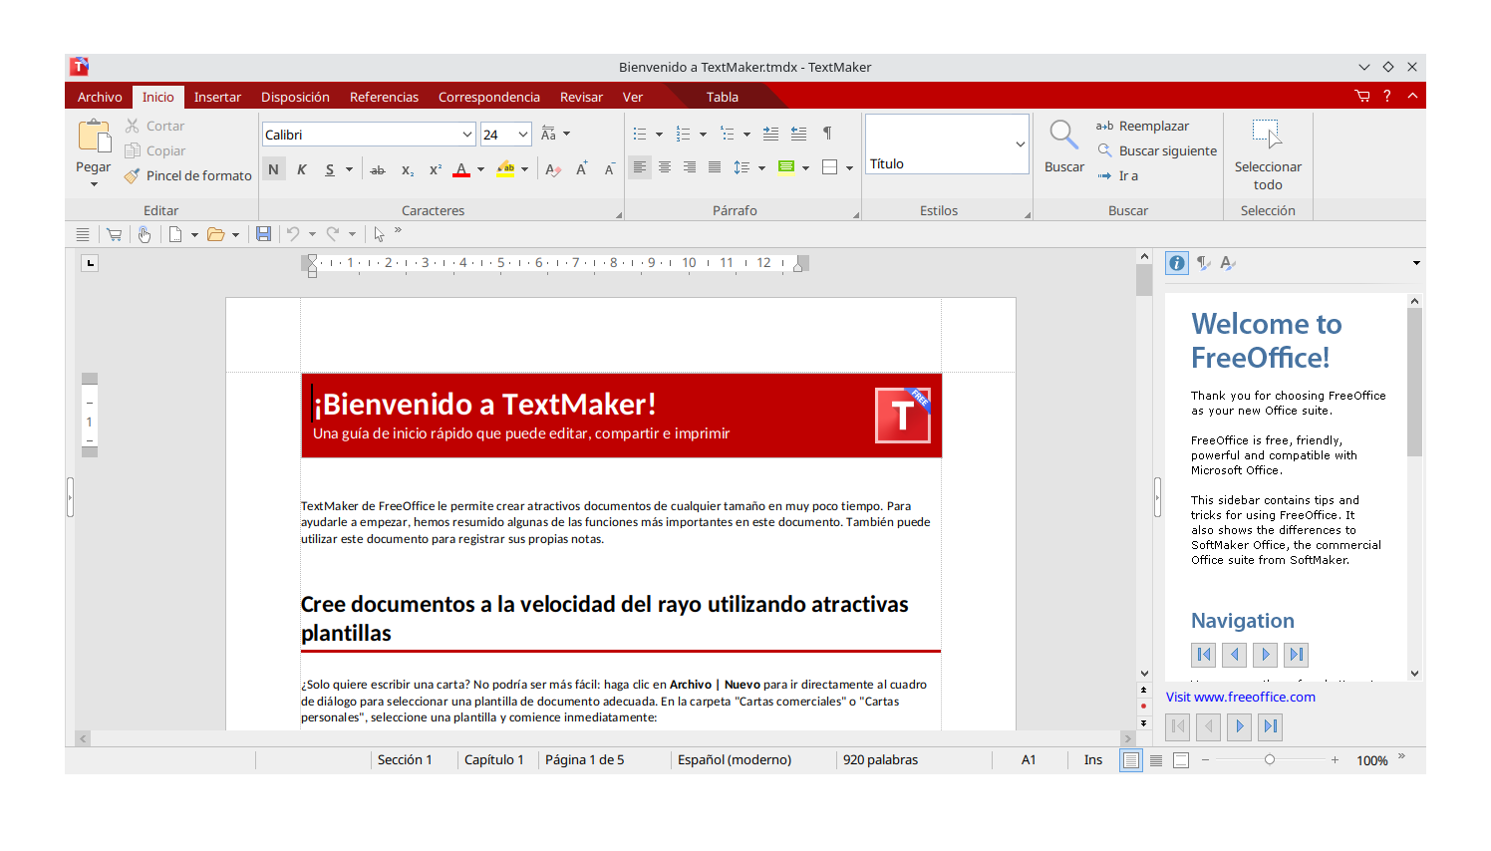
Task: Decrease the font size
Action: click(x=609, y=169)
